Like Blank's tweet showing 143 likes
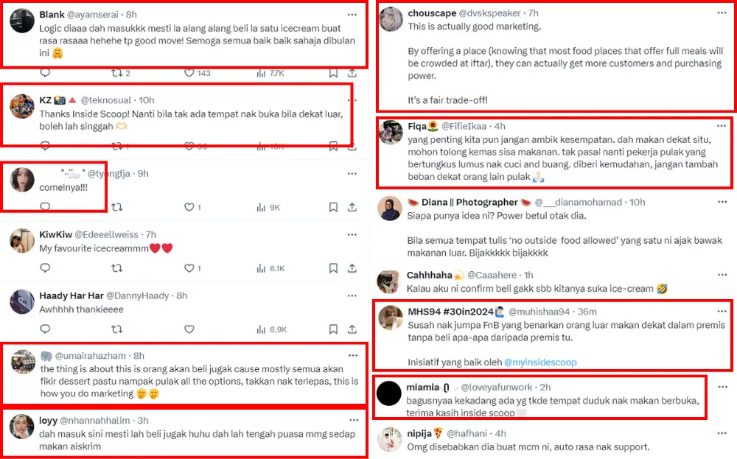This screenshot has width=737, height=459. tap(189, 73)
